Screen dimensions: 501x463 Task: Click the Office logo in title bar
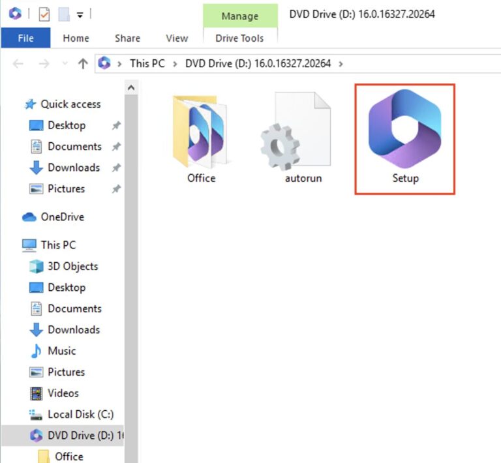15,14
